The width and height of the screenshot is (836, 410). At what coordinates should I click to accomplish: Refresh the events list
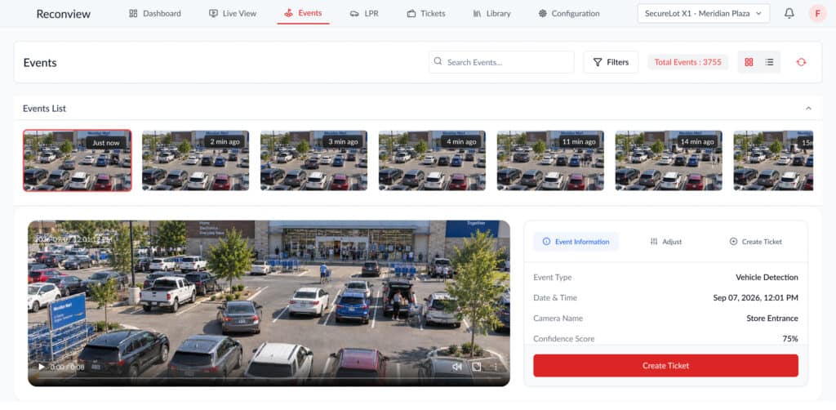[801, 62]
